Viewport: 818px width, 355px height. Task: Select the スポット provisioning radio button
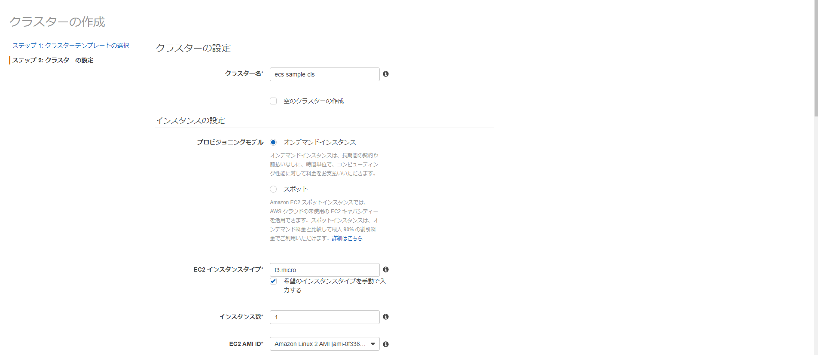click(273, 189)
